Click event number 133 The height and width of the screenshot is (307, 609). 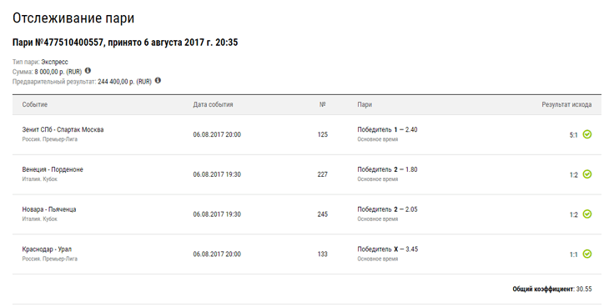pyautogui.click(x=322, y=254)
